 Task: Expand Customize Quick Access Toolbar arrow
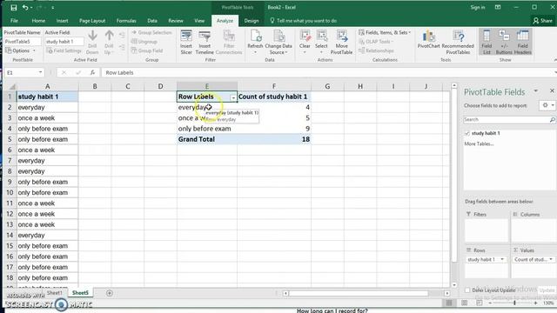click(52, 8)
